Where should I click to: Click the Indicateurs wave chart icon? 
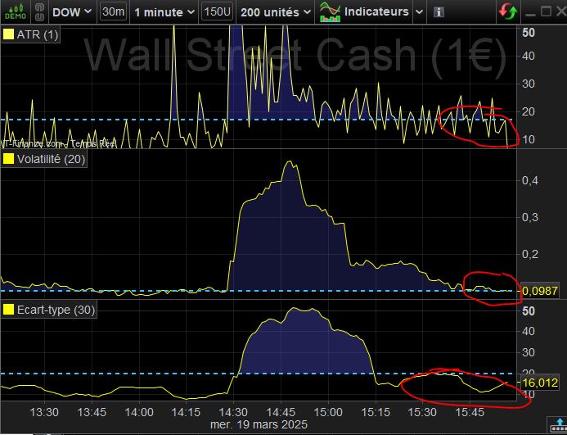330,12
